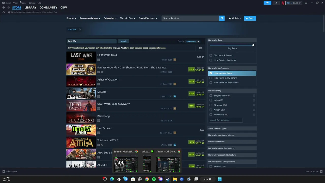Click the Windows Start button
325x183 pixels.
[x=220, y=179]
